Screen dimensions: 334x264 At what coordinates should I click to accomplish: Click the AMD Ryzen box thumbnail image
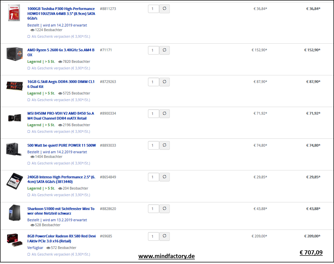[15, 54]
